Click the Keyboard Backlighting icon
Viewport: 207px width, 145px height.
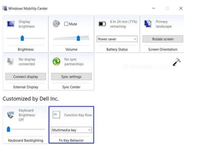[x=10, y=115]
